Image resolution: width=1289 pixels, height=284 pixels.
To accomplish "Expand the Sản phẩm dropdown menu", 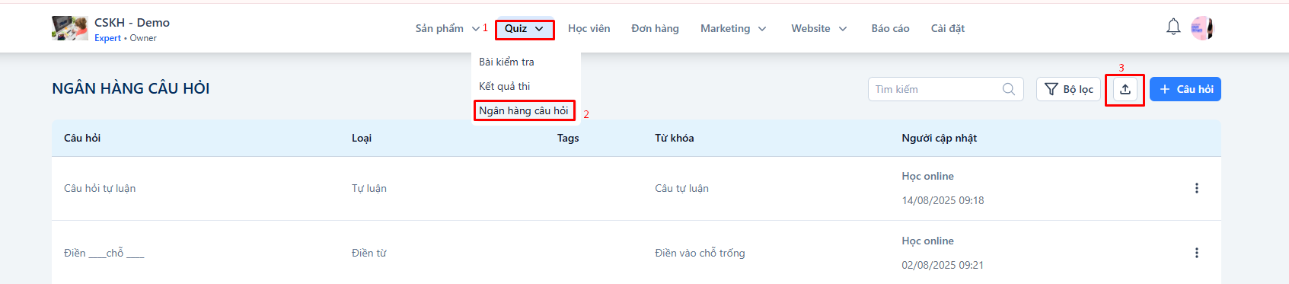I will pos(447,28).
